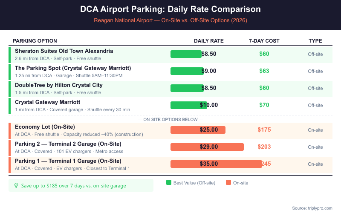Click the Parking 2 $29.00 rate bar
Screen dimensions: 341x213
207,147
